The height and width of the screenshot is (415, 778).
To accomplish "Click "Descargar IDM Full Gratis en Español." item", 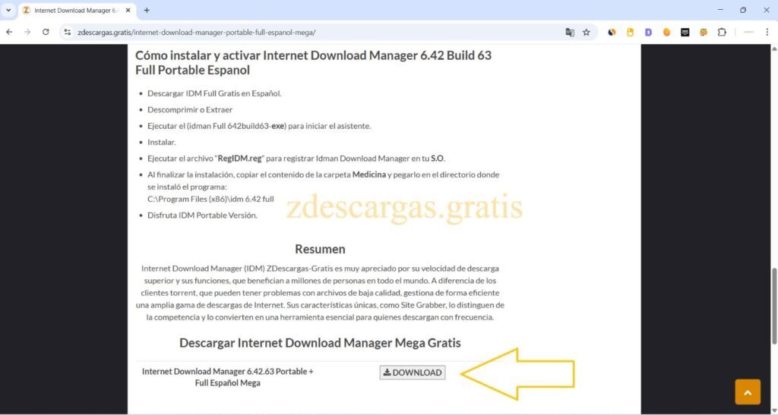I will 214,93.
